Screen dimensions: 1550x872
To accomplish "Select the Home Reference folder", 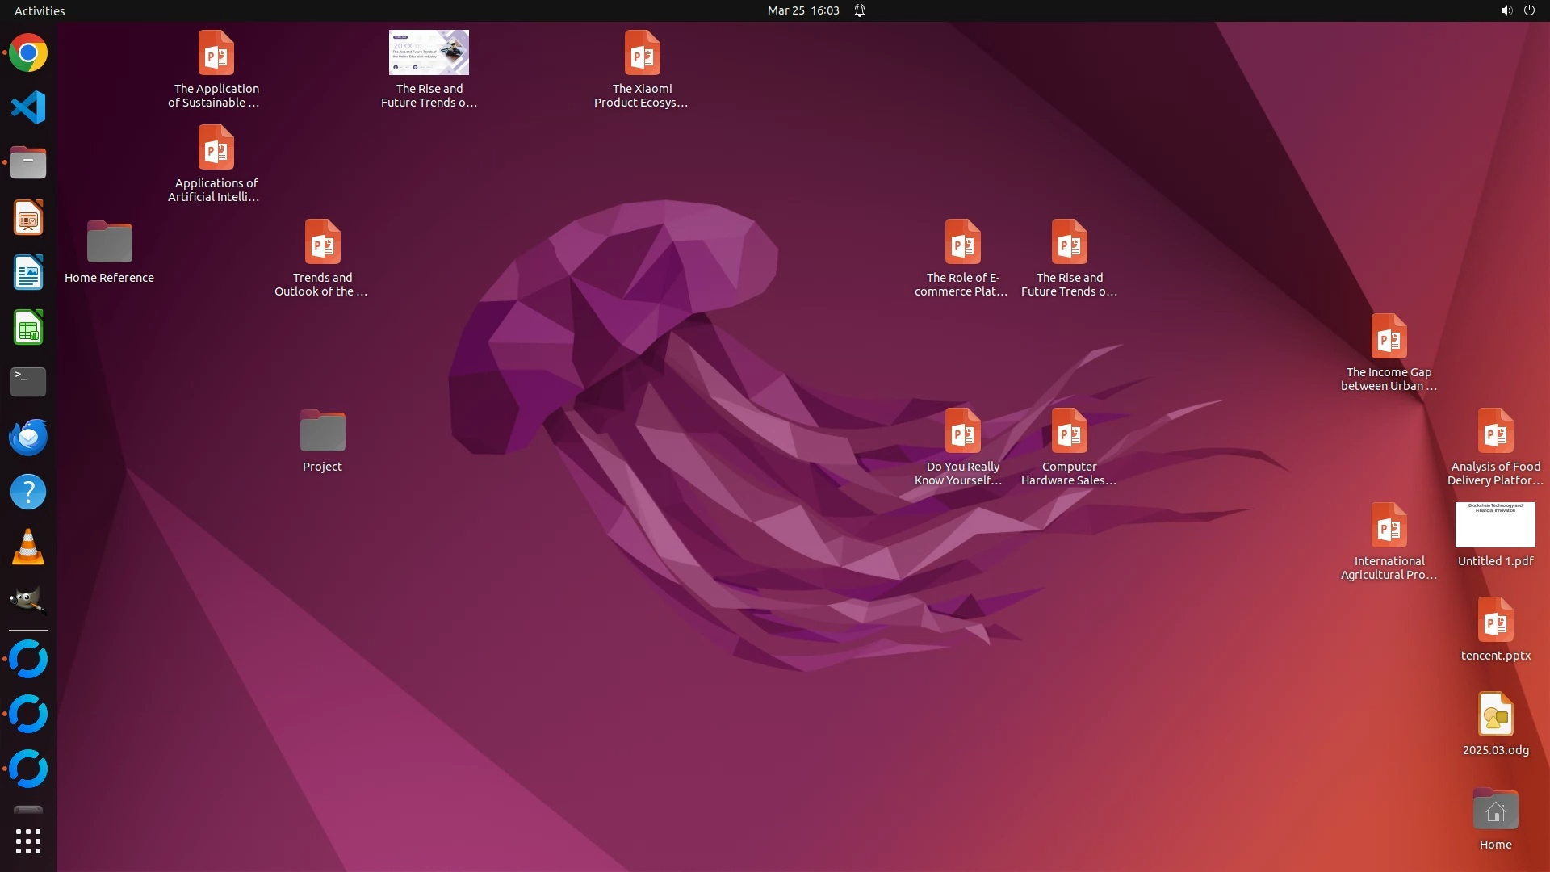I will coord(109,242).
